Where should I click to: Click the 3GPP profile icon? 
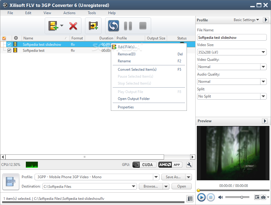pos(11,182)
